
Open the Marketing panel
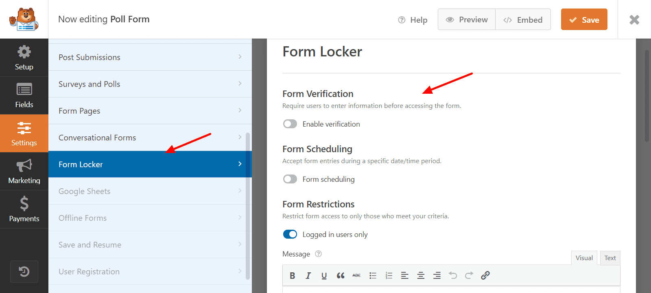point(24,171)
